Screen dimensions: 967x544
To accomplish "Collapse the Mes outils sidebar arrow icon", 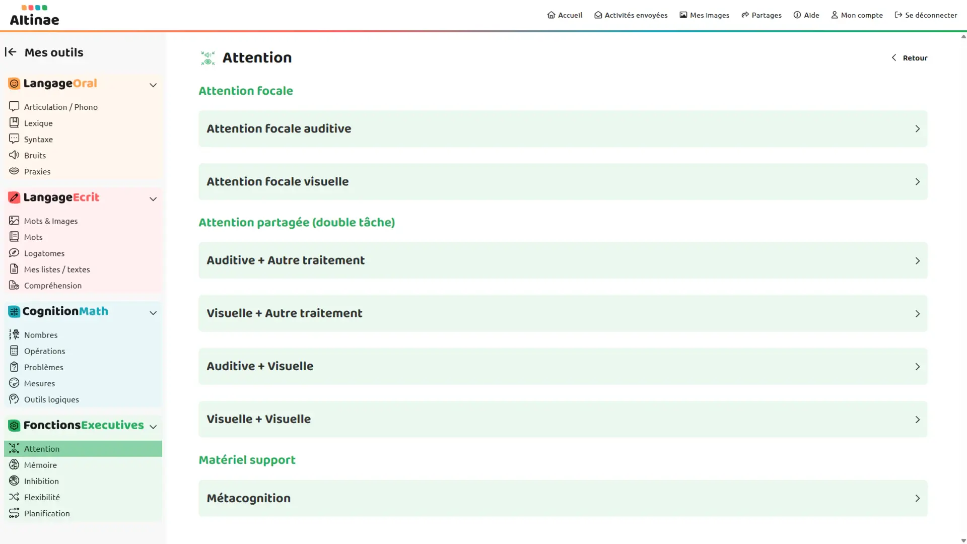I will [11, 52].
